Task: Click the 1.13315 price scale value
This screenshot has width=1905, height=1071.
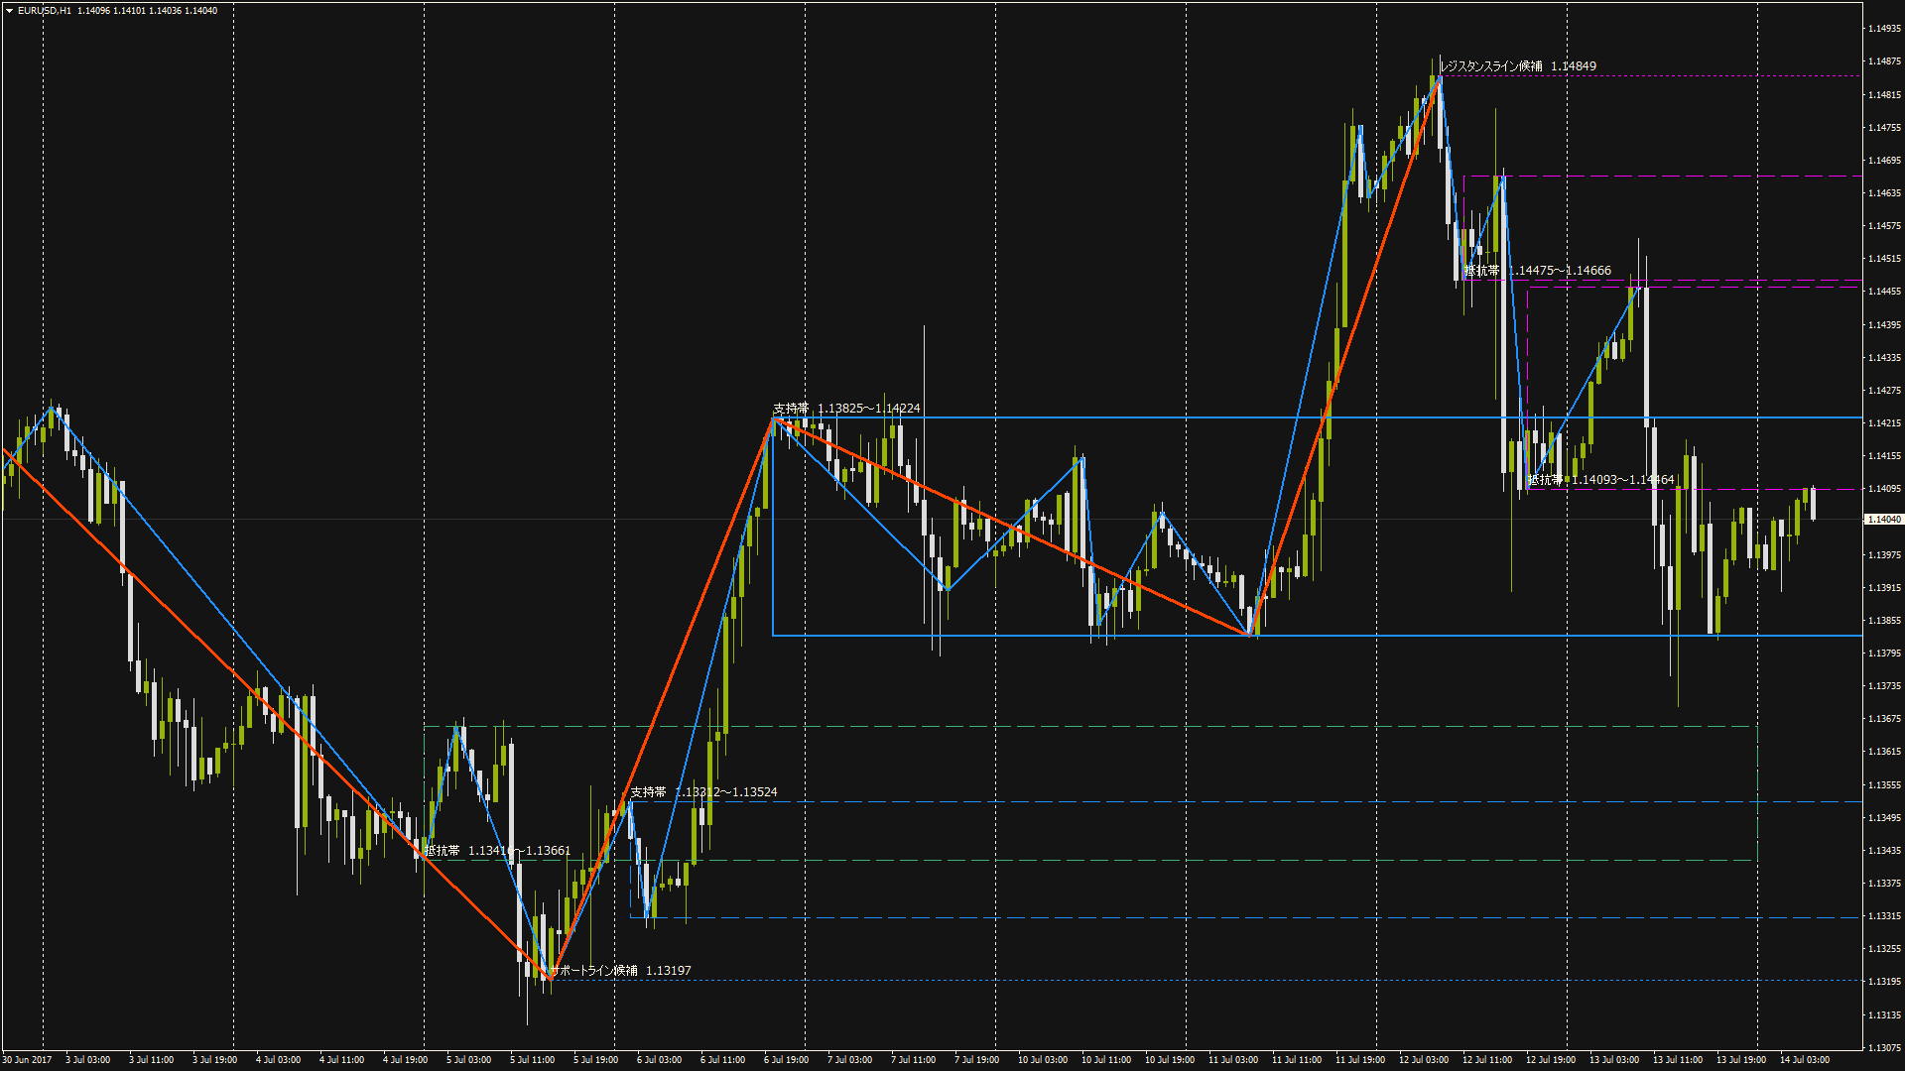Action: point(1884,916)
